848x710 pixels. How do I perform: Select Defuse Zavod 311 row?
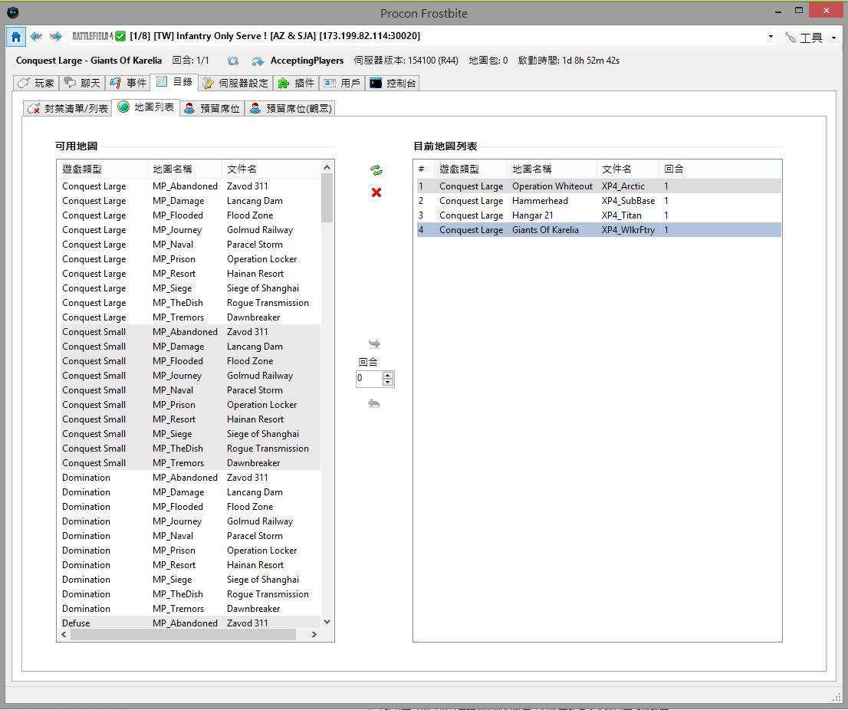coord(189,623)
